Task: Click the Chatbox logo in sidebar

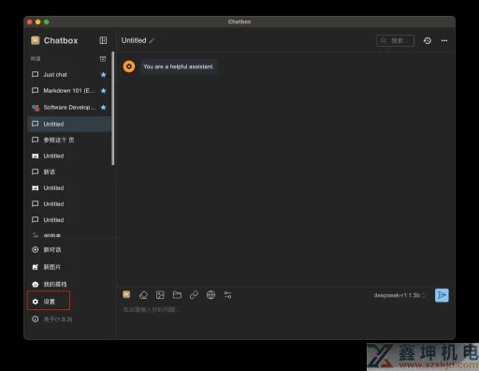Action: point(36,40)
